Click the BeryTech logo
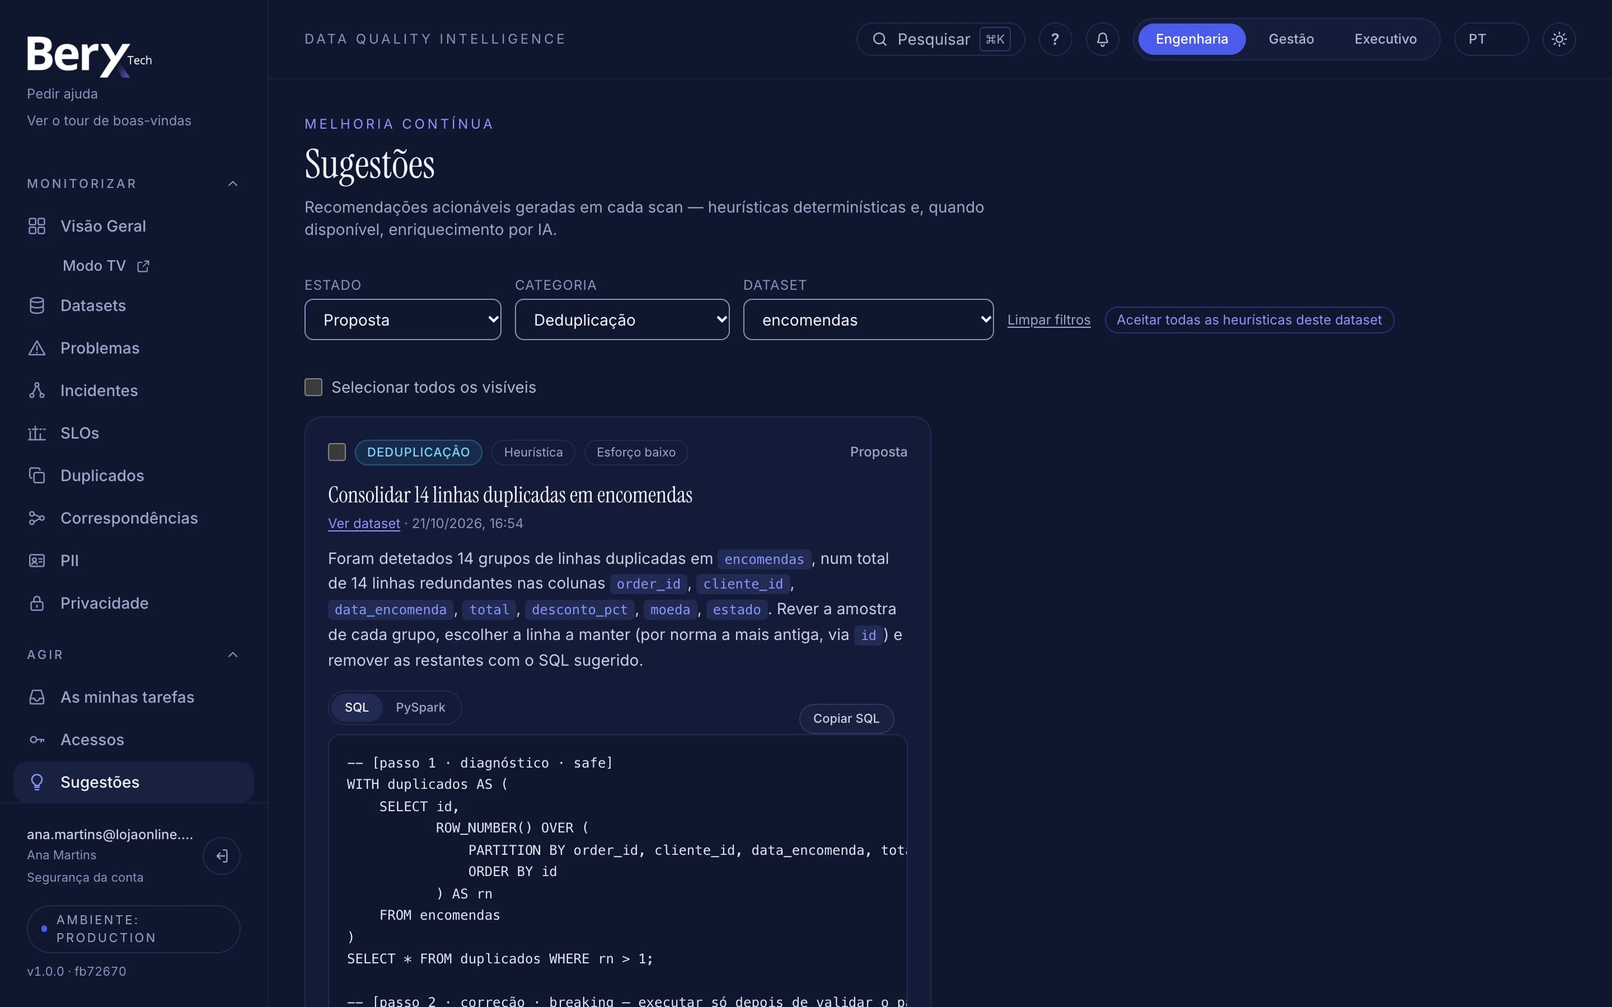 click(88, 57)
